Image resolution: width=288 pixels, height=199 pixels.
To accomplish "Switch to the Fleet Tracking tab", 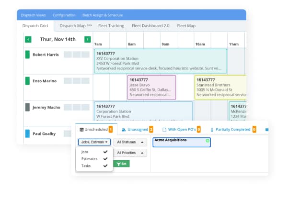I will pos(112,26).
